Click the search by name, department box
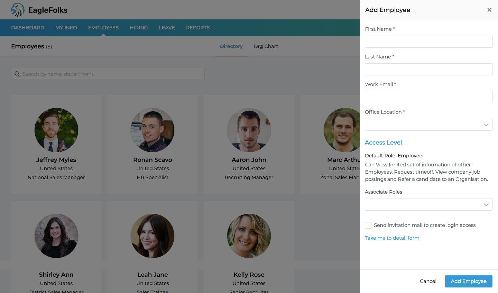The height and width of the screenshot is (293, 498). [108, 74]
